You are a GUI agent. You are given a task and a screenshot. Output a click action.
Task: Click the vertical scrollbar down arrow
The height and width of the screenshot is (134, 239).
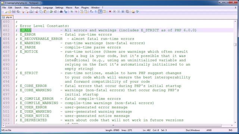(235, 122)
